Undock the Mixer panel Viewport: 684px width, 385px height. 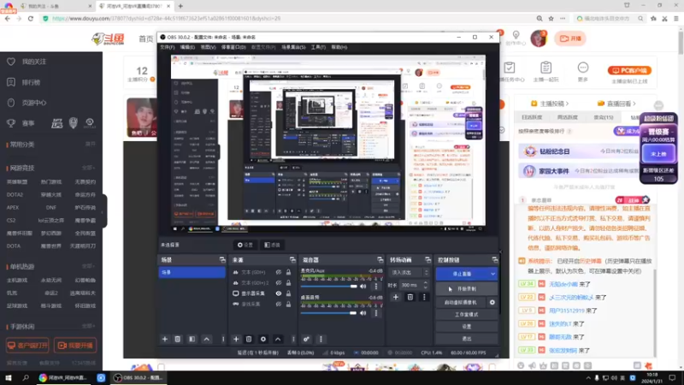(x=380, y=260)
